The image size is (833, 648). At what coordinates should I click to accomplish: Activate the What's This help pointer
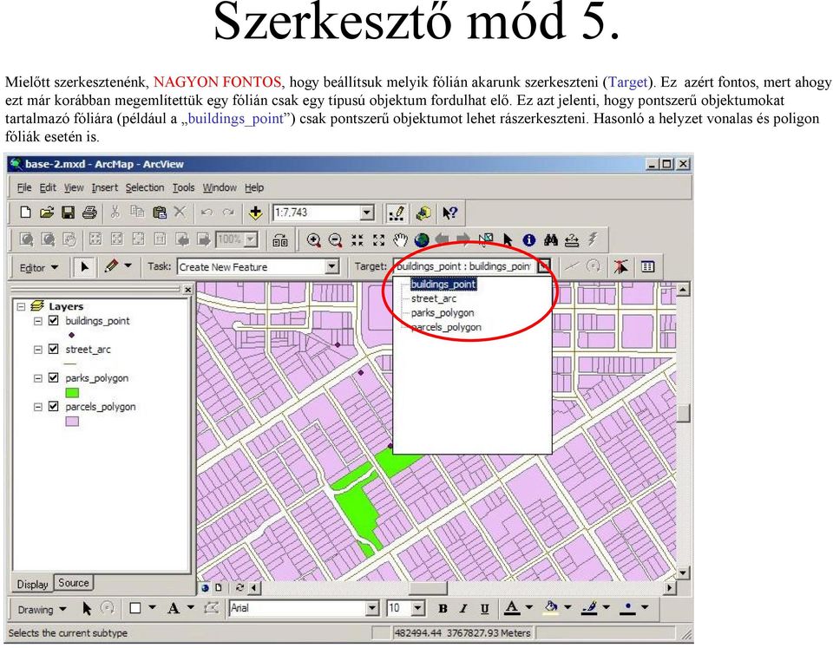[449, 213]
